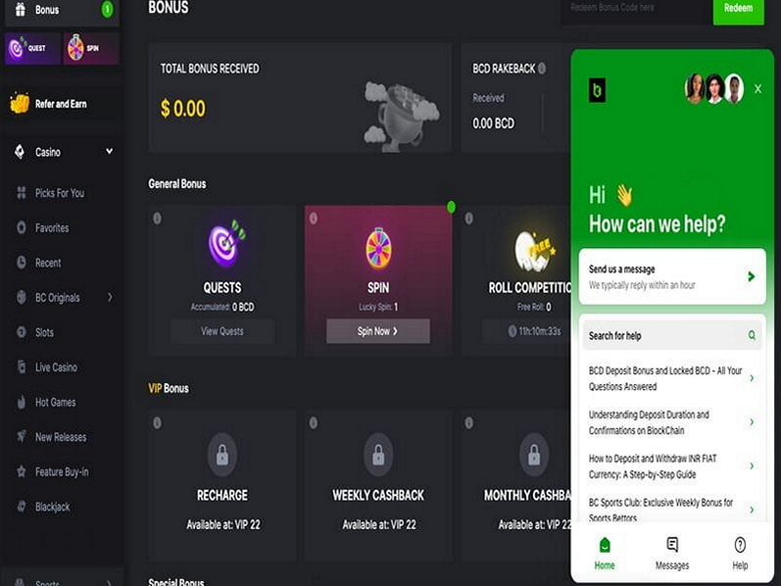Switch to the Help tab in chat
Screen dimensions: 781x586
tap(740, 553)
